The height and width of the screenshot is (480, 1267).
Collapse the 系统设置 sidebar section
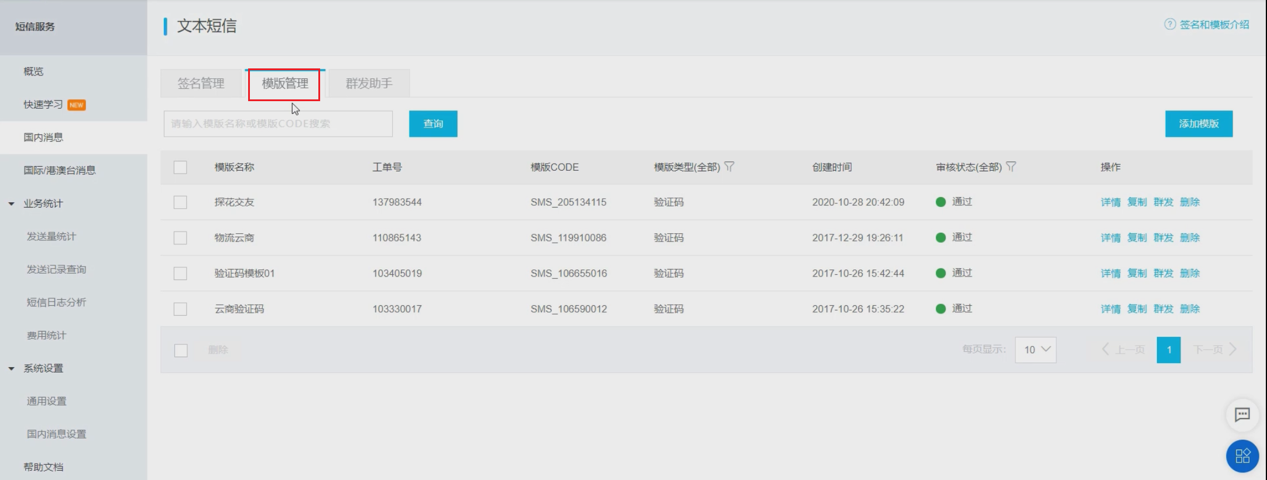(12, 368)
